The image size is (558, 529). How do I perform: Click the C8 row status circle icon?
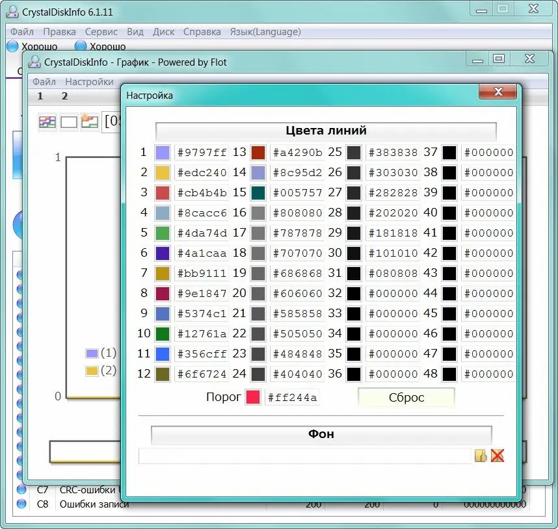pos(21,504)
